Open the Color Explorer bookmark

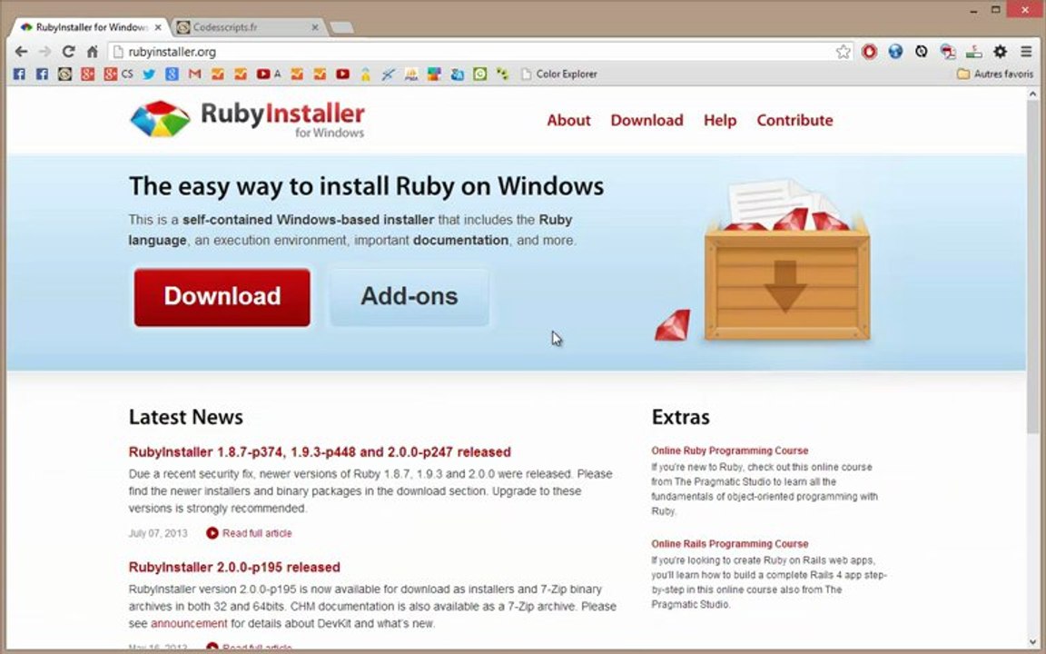pyautogui.click(x=559, y=74)
